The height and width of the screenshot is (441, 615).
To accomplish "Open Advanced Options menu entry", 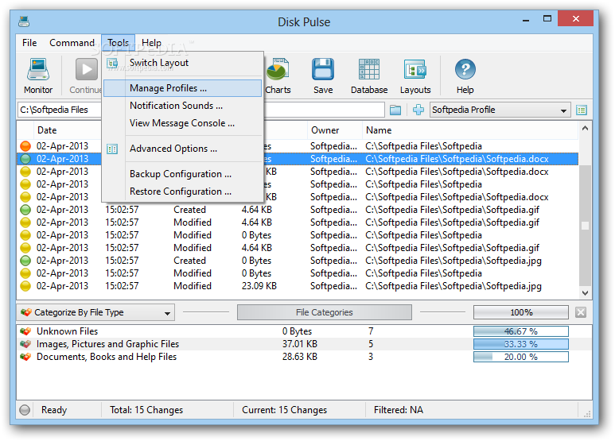I will (183, 149).
